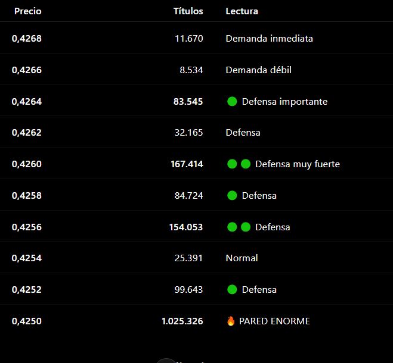Click the second green dot in the 0,4256 row
This screenshot has height=363, width=393.
point(245,227)
